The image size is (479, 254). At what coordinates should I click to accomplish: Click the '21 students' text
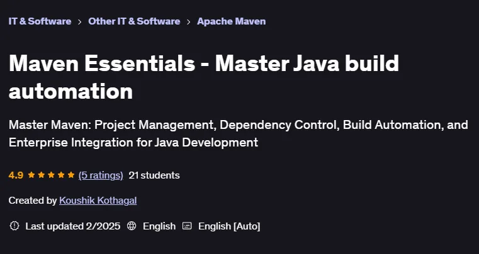point(154,175)
